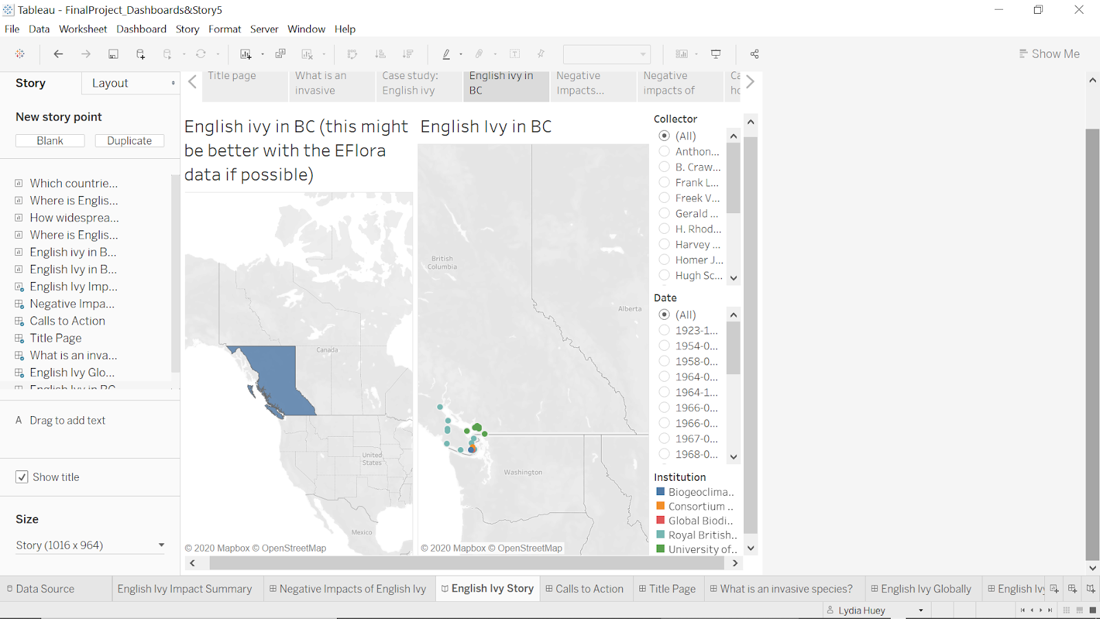Select the 1958-0... date radio button
Image resolution: width=1100 pixels, height=619 pixels.
click(664, 361)
